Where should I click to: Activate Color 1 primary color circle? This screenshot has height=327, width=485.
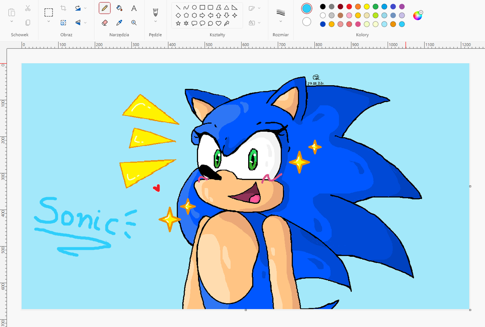click(307, 8)
